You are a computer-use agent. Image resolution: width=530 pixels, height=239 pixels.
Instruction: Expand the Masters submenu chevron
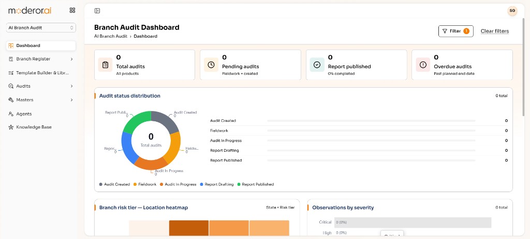(71, 100)
